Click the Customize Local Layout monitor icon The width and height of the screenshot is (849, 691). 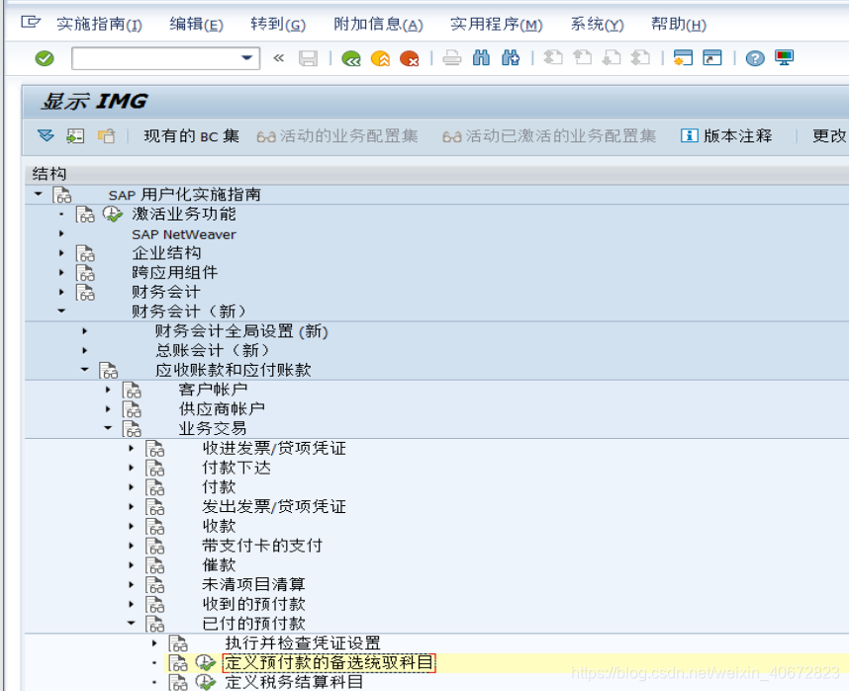click(x=784, y=57)
